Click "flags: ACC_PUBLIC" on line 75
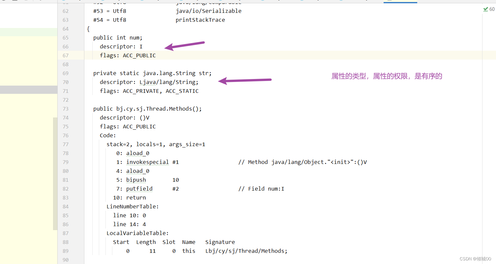The height and width of the screenshot is (264, 496). [x=128, y=126]
